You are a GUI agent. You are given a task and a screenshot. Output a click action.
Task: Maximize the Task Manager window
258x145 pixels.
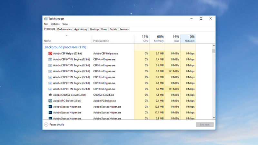point(201,19)
